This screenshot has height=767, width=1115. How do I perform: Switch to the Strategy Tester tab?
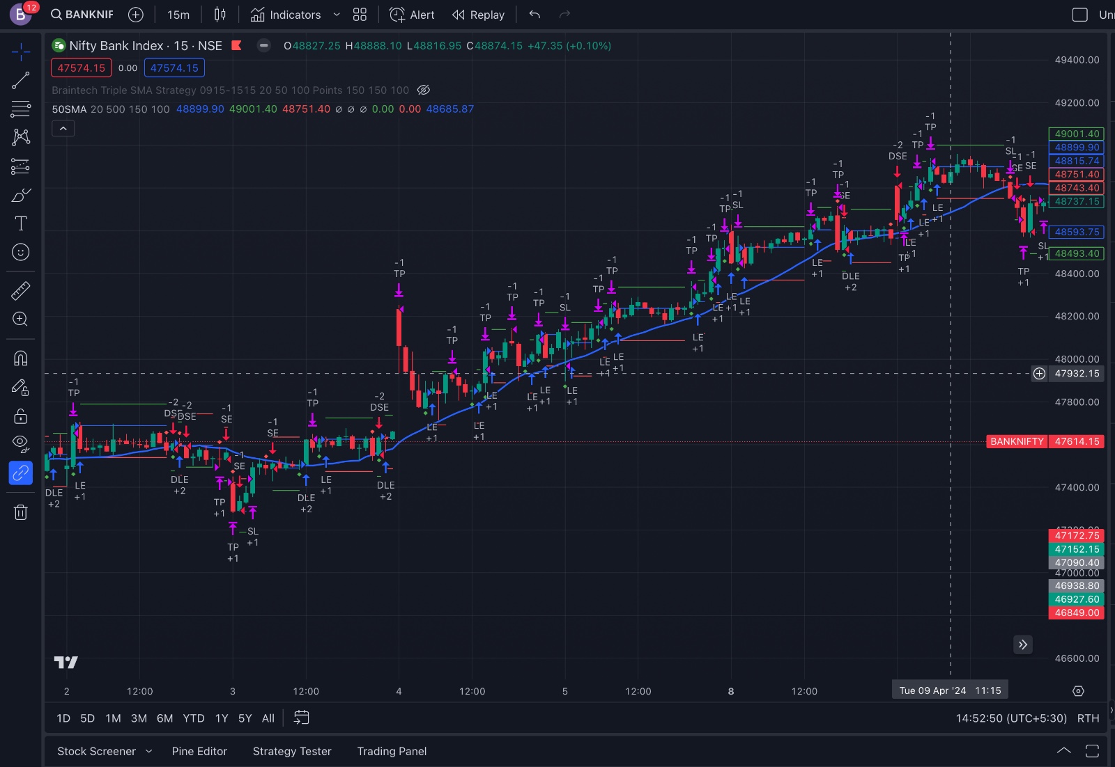pos(292,752)
